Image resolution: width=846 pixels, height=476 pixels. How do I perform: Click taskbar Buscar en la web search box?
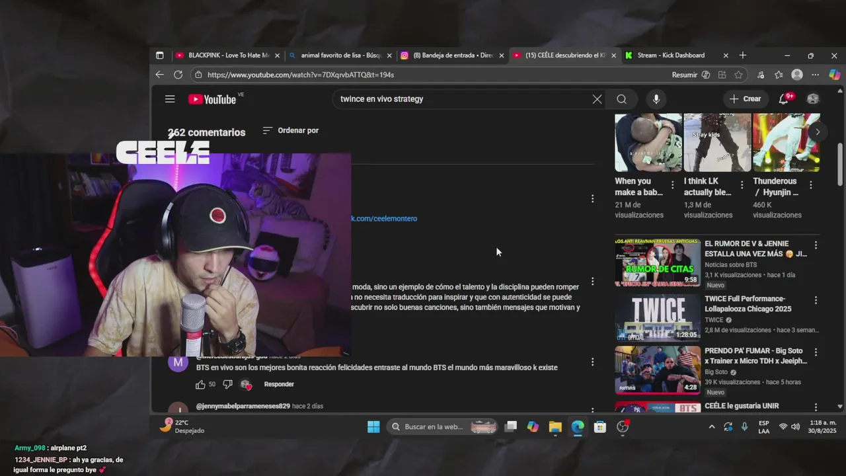(442, 427)
